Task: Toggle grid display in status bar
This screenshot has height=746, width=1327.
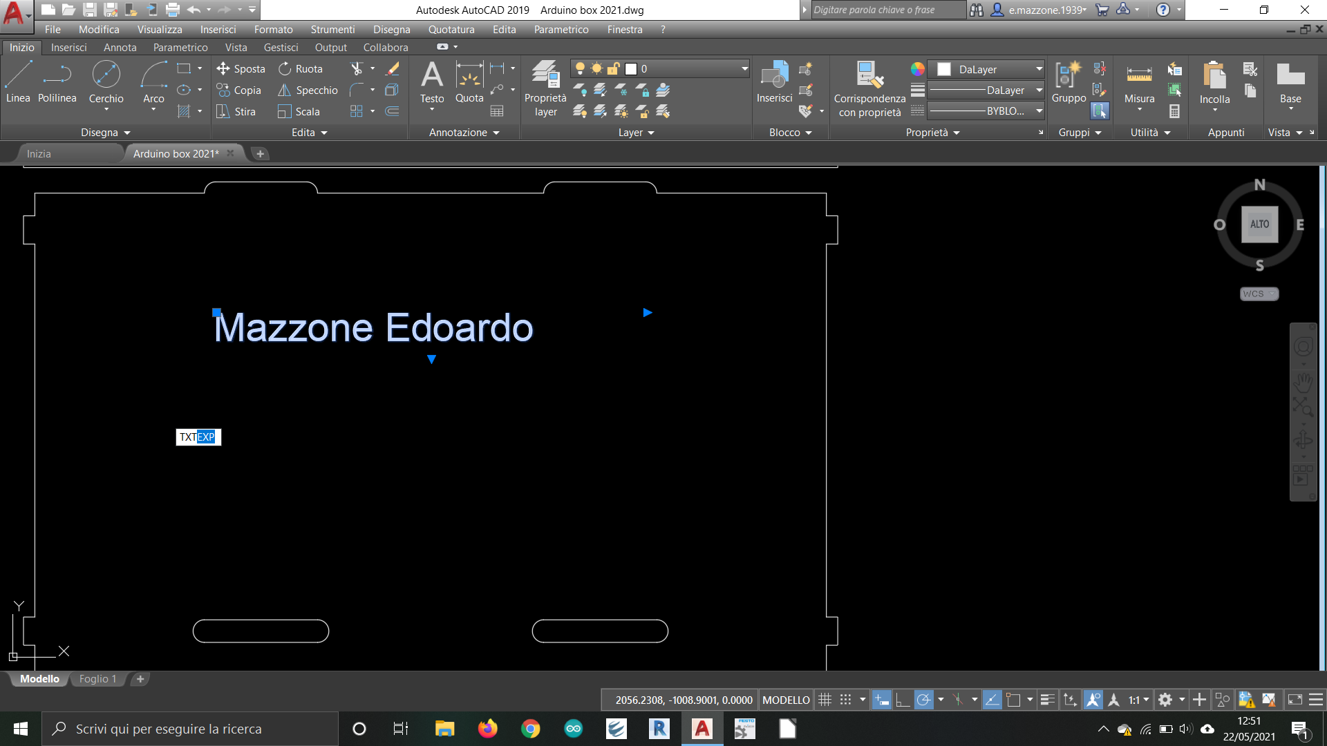Action: coord(825,700)
